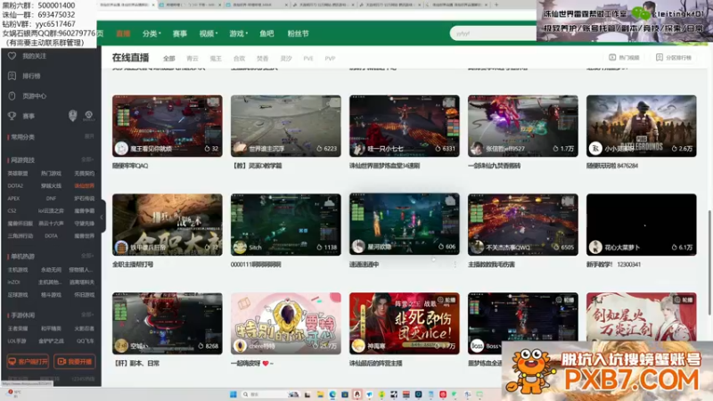Open 排行榜 ranking icon in sidebar
The image size is (713, 401).
(x=12, y=76)
